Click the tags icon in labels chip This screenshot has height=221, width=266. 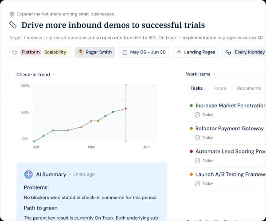[x=15, y=53]
